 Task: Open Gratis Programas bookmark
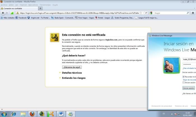pos(123,18)
